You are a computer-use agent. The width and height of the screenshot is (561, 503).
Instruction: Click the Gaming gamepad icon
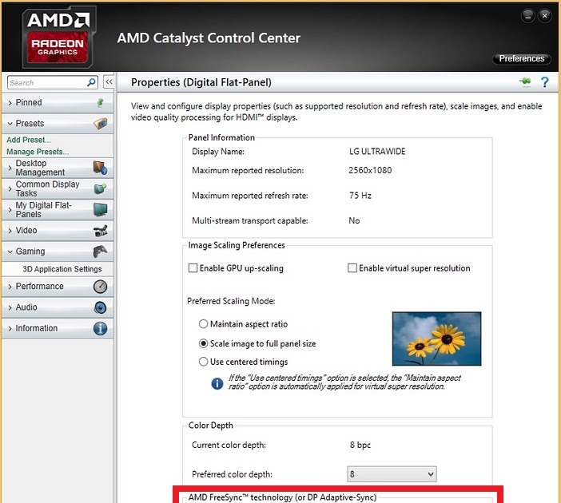[100, 252]
